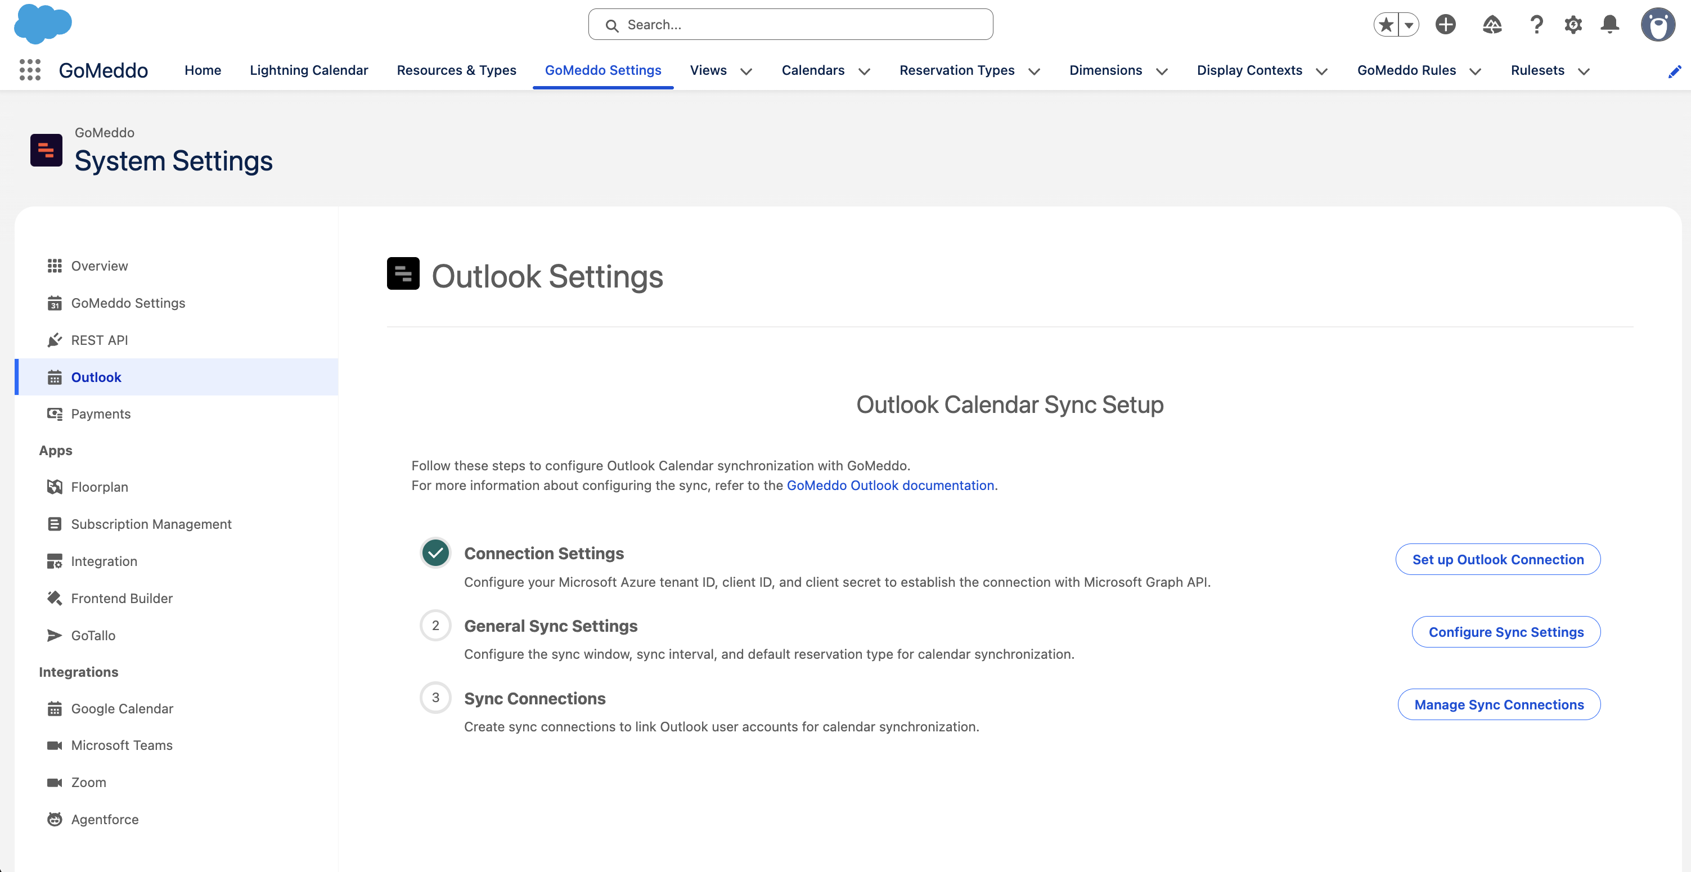The height and width of the screenshot is (872, 1691).
Task: Open the user profile avatar
Action: tap(1657, 24)
